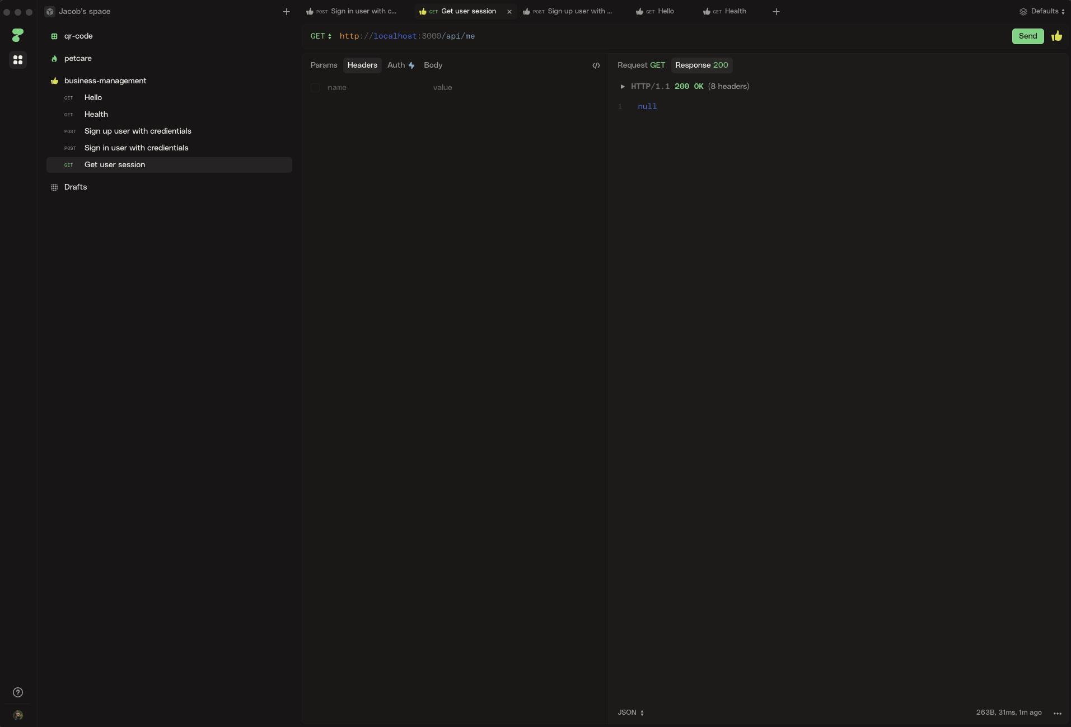Toggle the empty header row checkbox
This screenshot has width=1071, height=727.
coord(315,88)
